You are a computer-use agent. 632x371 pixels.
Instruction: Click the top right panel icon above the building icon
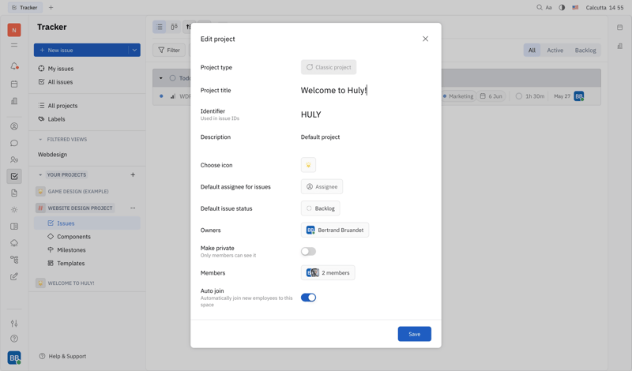tap(619, 28)
